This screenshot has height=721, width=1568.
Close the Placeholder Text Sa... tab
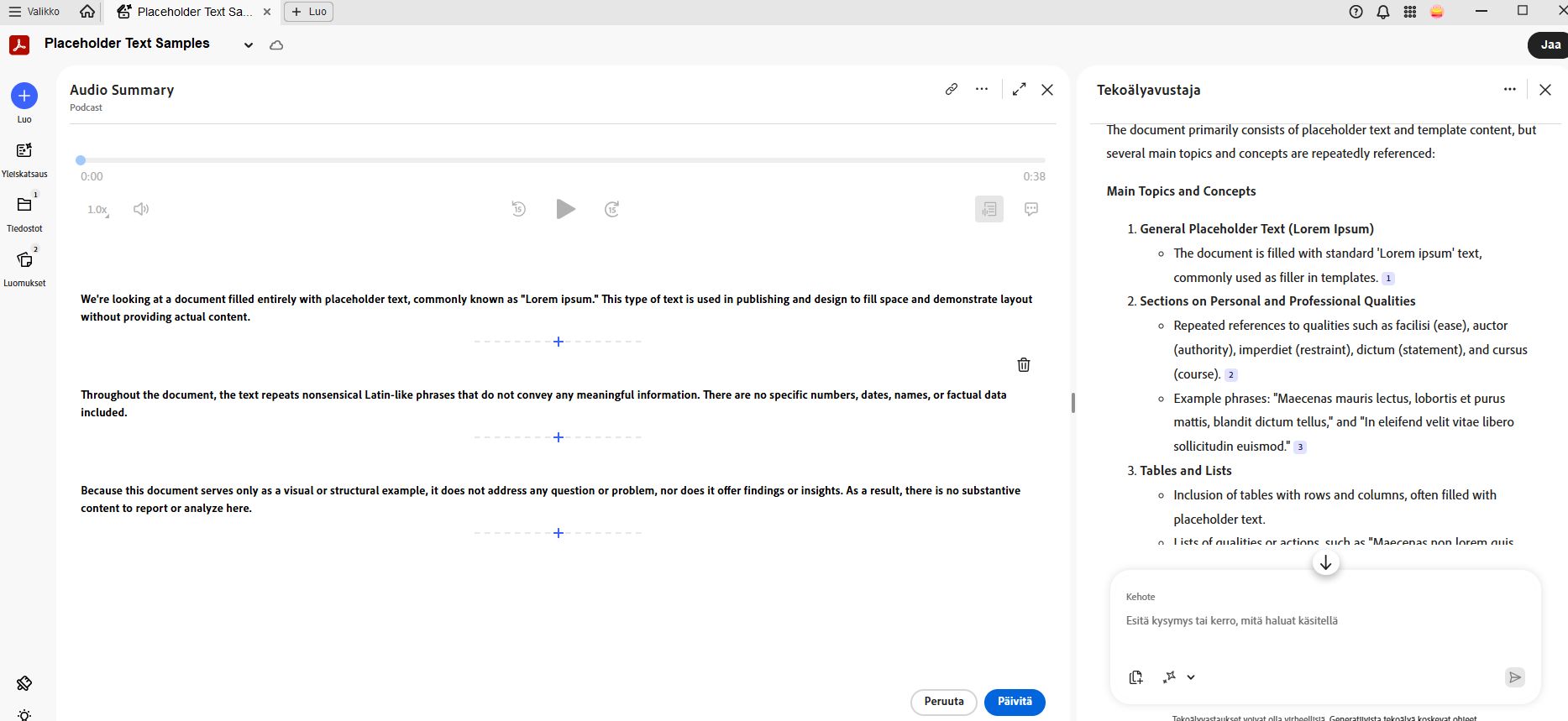pos(267,12)
